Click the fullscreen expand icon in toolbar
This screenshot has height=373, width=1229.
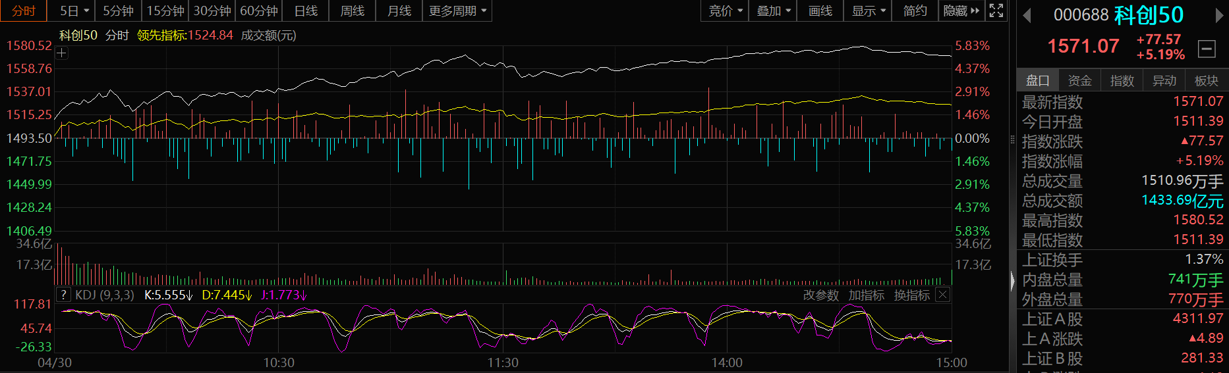coord(996,11)
